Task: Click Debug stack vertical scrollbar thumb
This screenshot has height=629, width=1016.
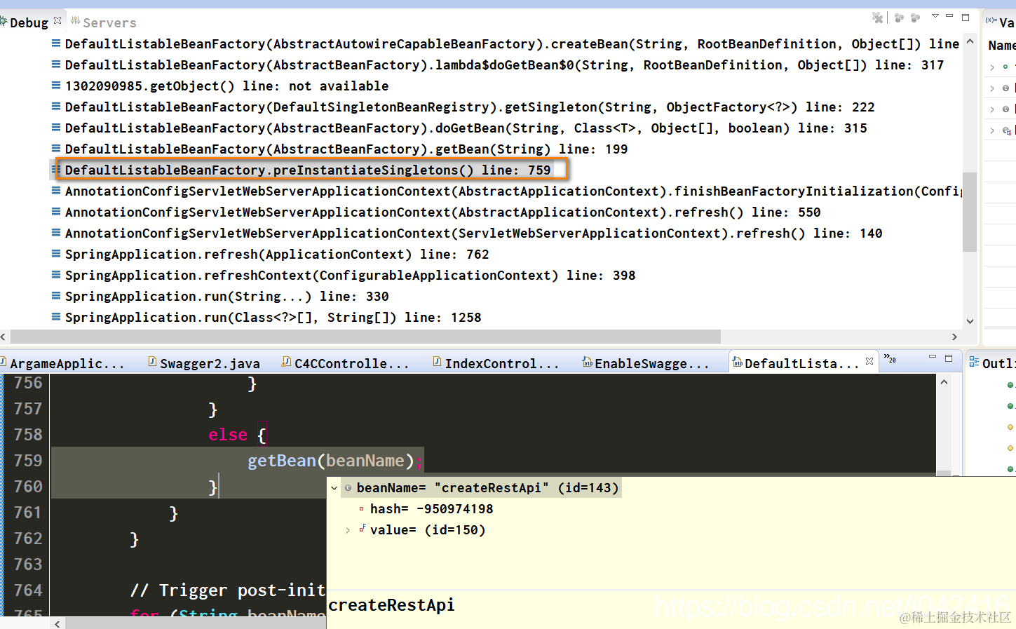Action: pyautogui.click(x=970, y=212)
